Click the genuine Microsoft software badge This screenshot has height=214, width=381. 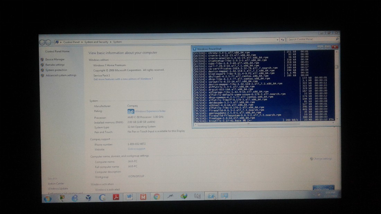(x=324, y=188)
